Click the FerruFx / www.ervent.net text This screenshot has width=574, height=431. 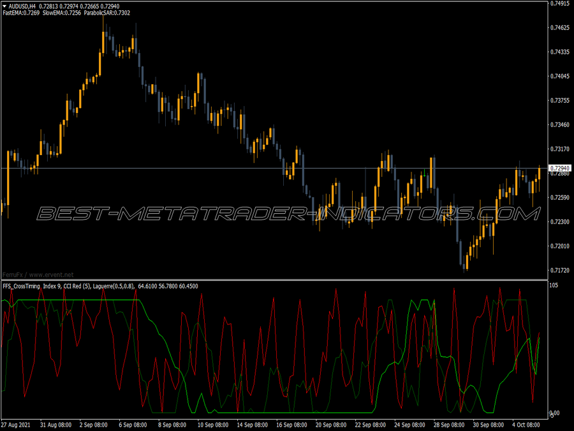point(38,275)
